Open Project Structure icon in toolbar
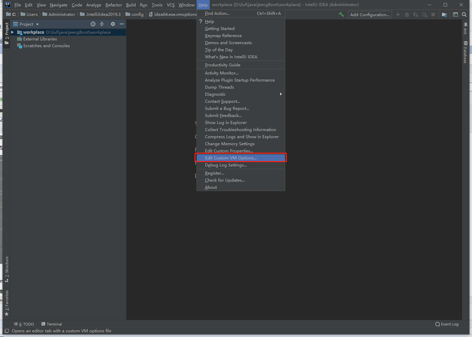 pos(444,14)
